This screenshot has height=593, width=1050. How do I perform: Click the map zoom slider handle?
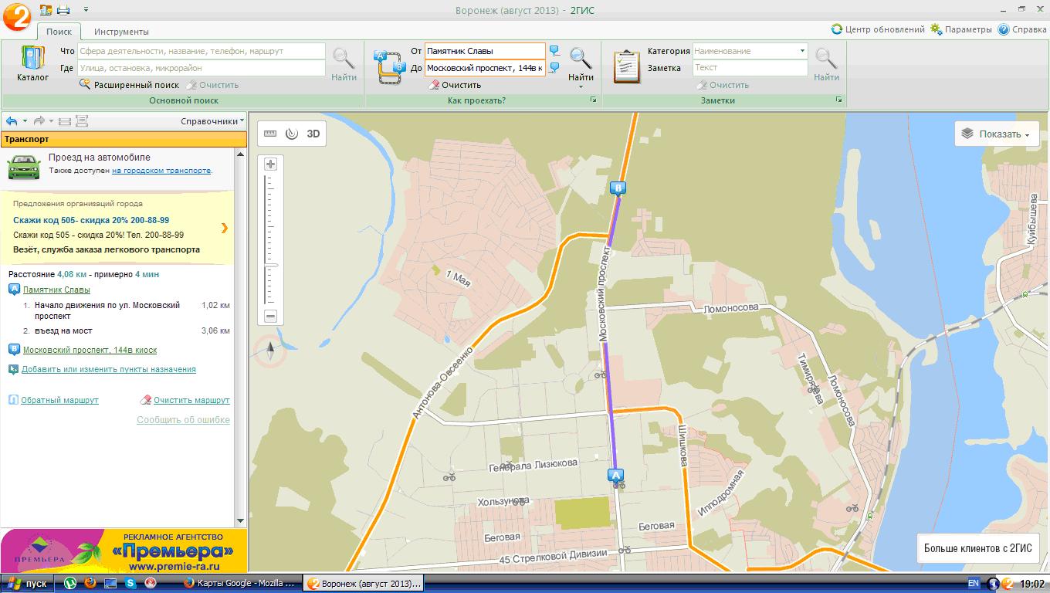click(x=270, y=265)
